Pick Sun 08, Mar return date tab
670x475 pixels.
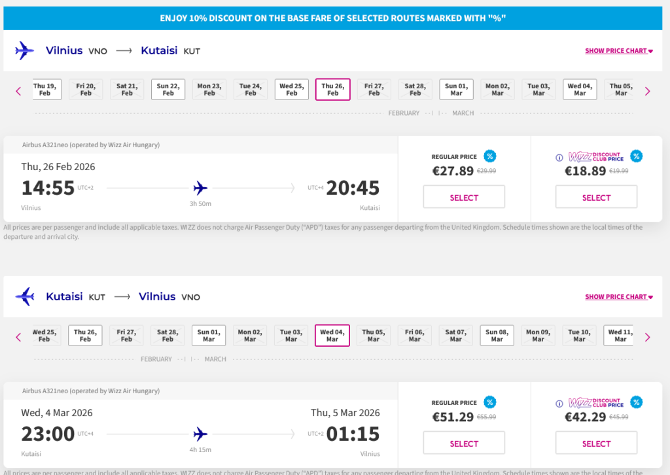coord(497,336)
